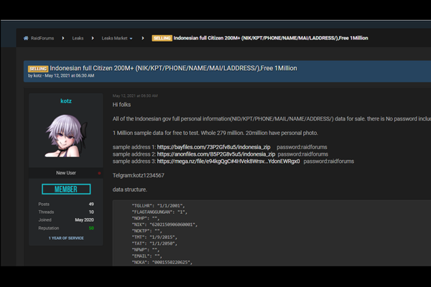Click the SELLING badge in thread header
This screenshot has height=287, width=431.
(38, 68)
